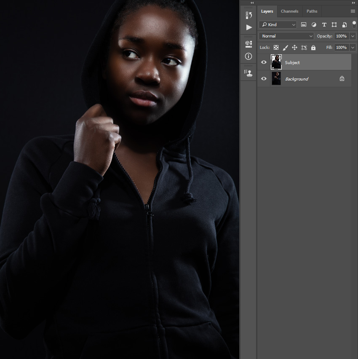Image resolution: width=358 pixels, height=359 pixels.
Task: Hide the Subject layer
Action: [x=264, y=62]
